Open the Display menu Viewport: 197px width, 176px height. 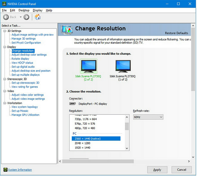(37, 10)
